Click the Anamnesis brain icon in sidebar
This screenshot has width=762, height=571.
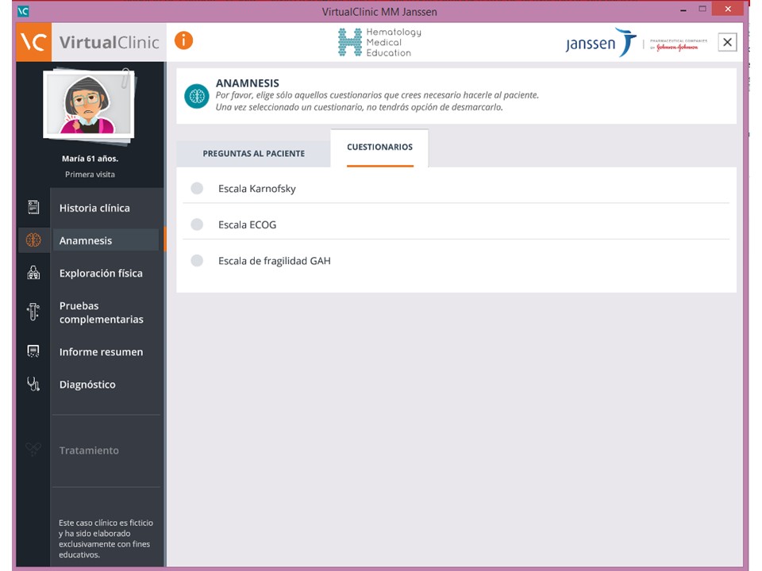(33, 240)
